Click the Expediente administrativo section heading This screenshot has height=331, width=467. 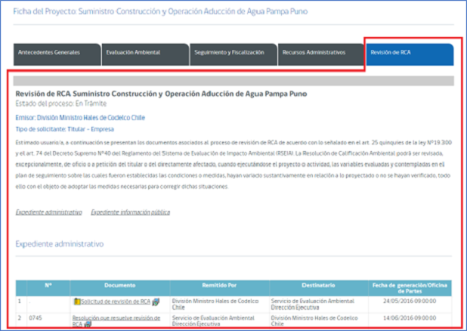[60, 244]
